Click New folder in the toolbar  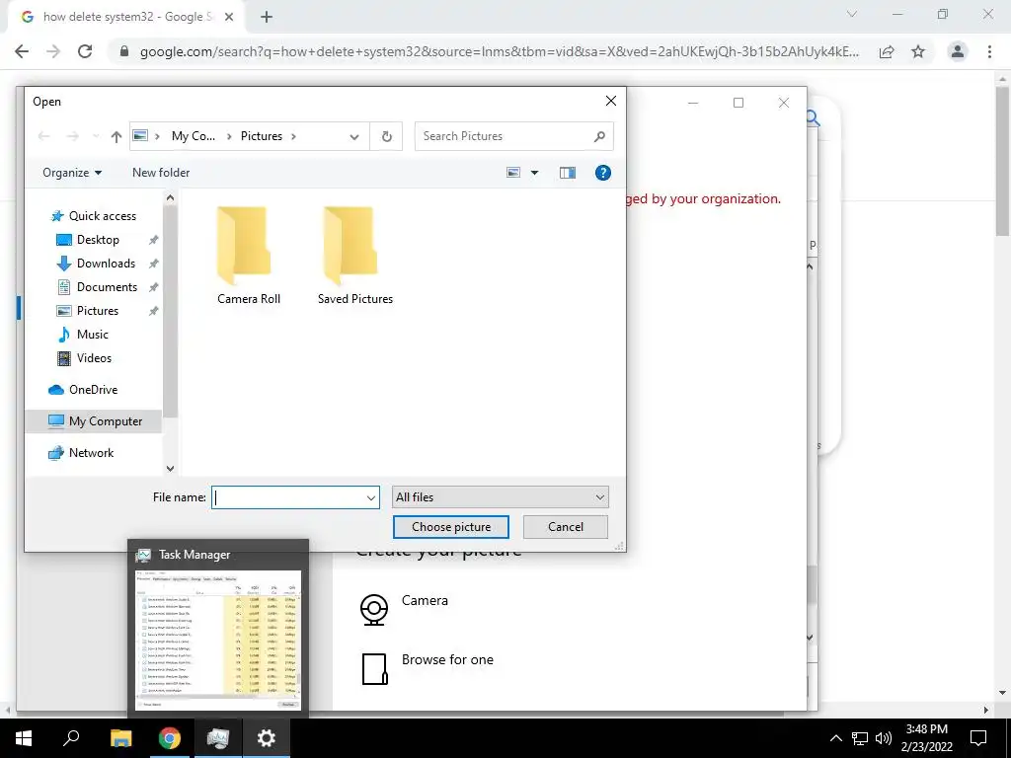point(161,173)
